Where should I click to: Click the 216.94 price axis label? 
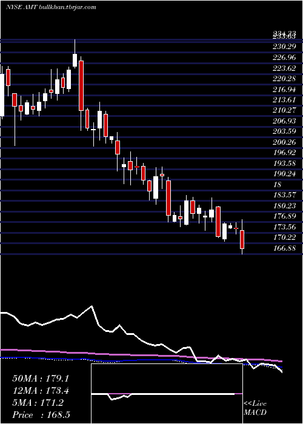pos(284,90)
